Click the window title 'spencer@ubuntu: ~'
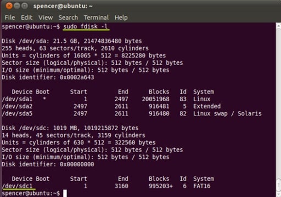The image size is (281, 197). (63, 6)
